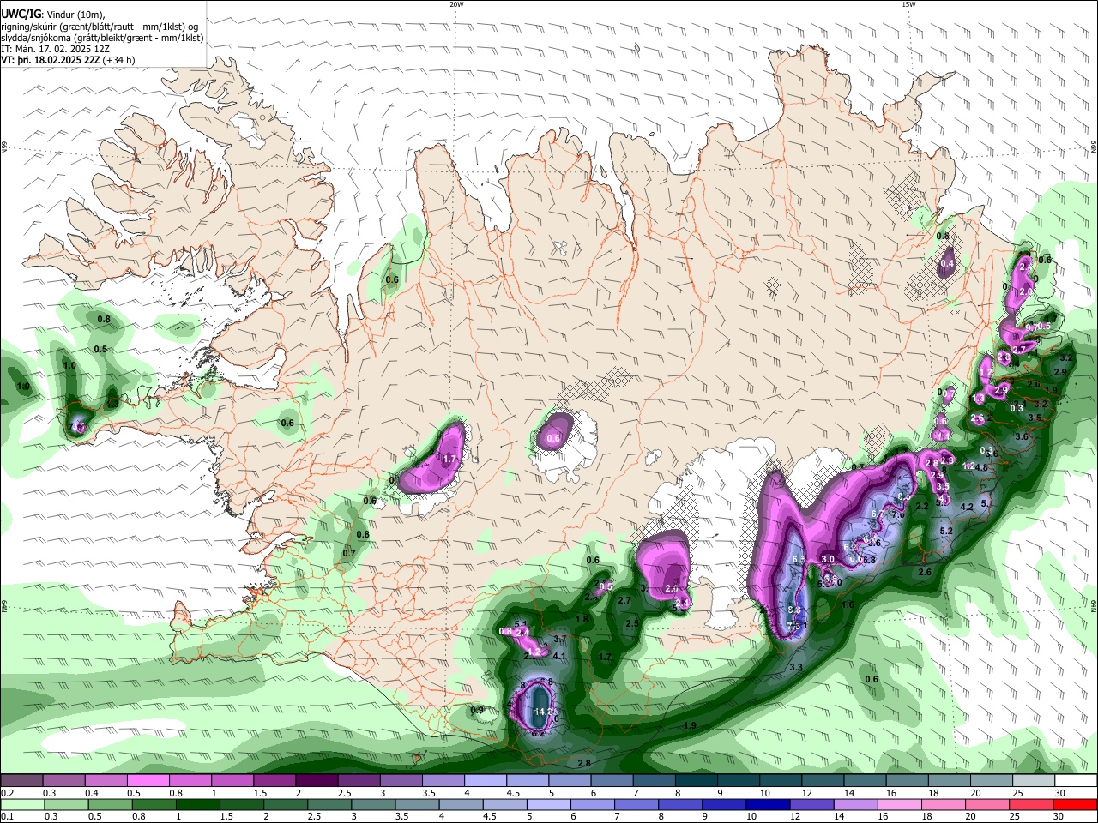1098x823 pixels.
Task: Click the 0.4 value in the northeast purple patch
Action: point(947,264)
